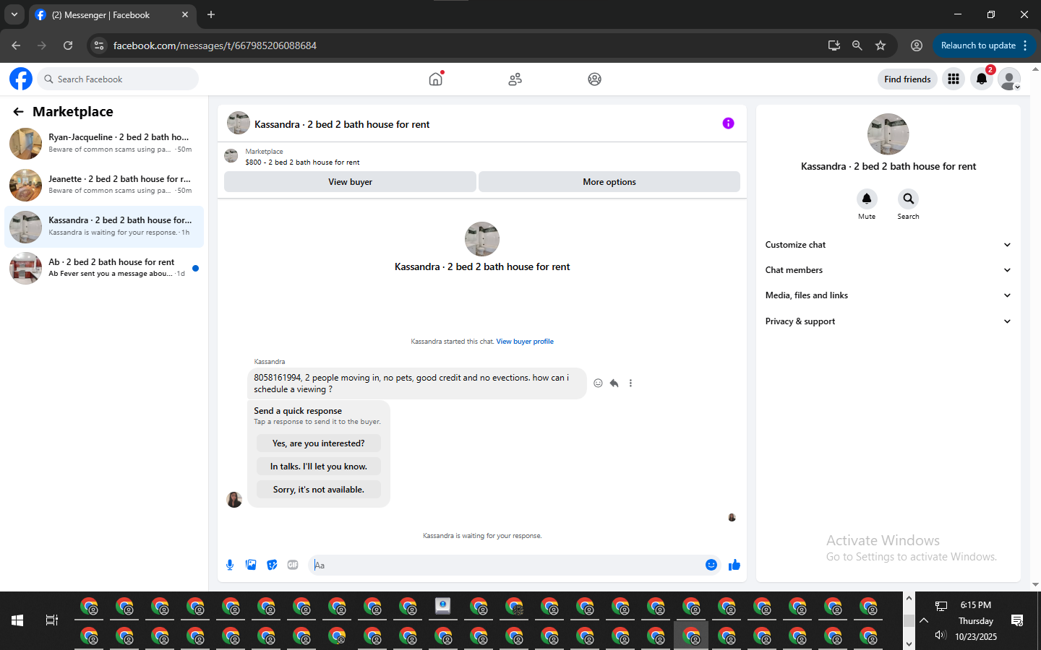Focus the Aa message input box
Screen dimensions: 1041x650
pyautogui.click(x=506, y=565)
